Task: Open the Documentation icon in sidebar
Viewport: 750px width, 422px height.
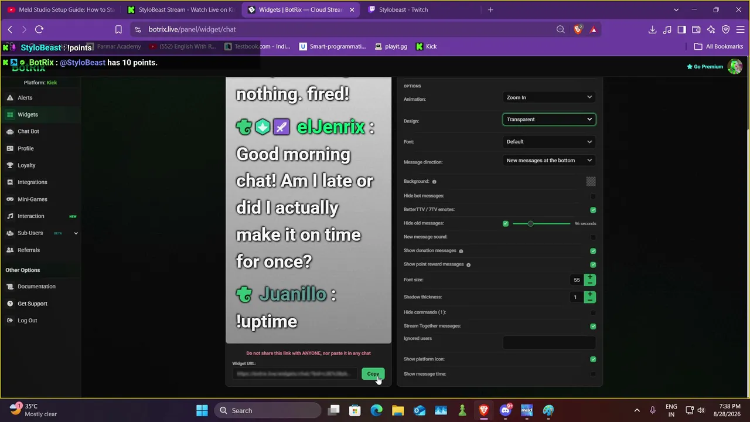Action: [10, 287]
